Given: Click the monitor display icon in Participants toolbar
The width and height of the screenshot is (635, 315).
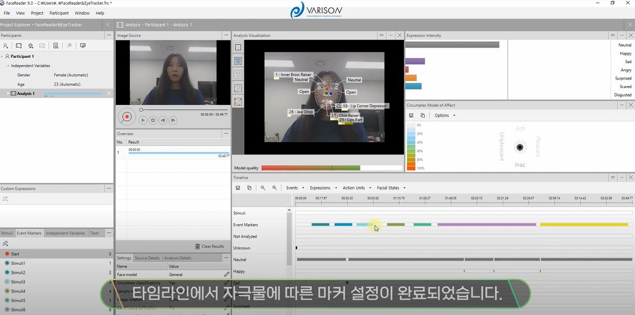Looking at the screenshot, I should 83,46.
